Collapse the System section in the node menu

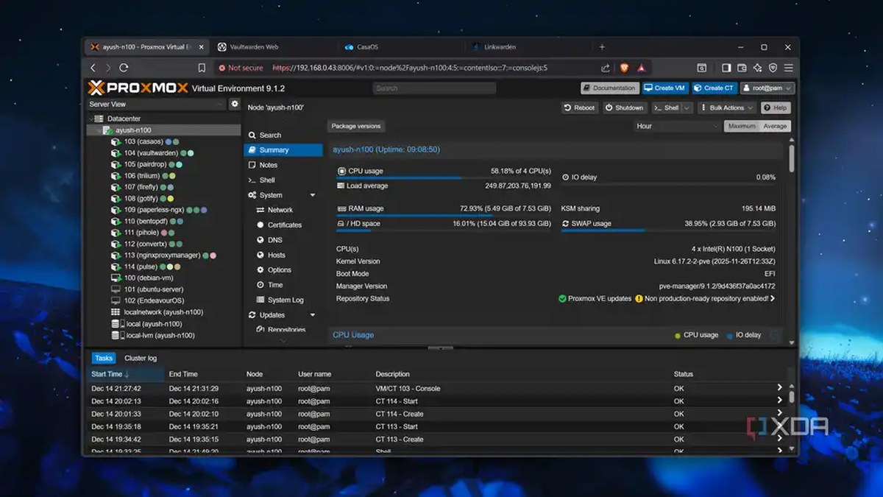point(313,195)
